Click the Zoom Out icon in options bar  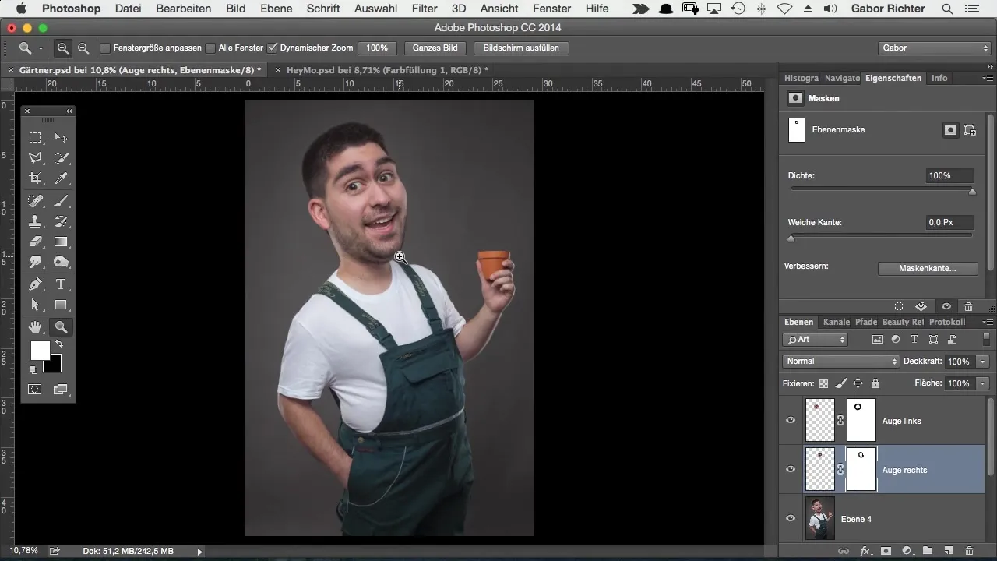pos(83,48)
